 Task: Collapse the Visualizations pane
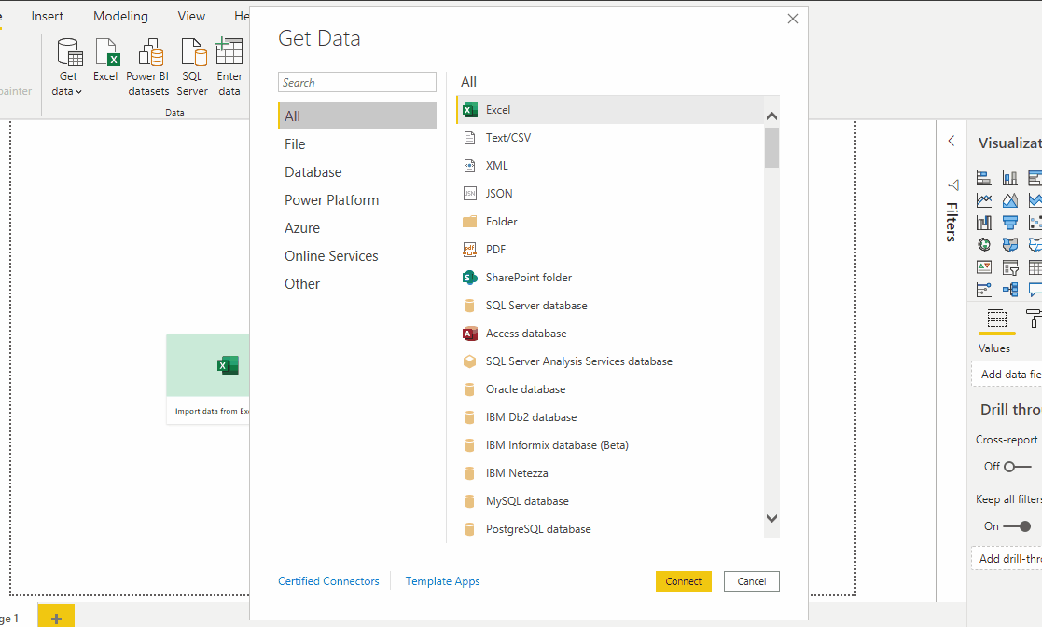(951, 141)
